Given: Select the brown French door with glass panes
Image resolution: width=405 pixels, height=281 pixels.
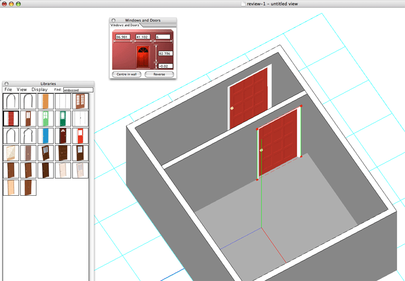Looking at the screenshot, I should (x=80, y=101).
